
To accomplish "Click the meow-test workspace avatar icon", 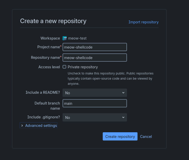I will click(65, 38).
